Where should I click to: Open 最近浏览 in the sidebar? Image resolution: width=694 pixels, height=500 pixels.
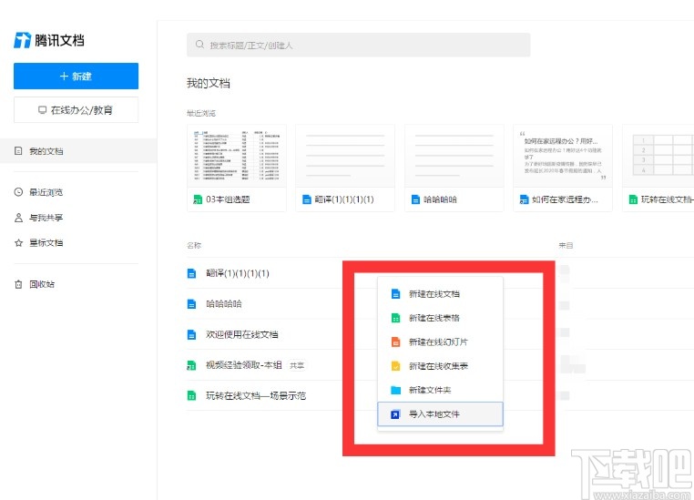pos(46,192)
